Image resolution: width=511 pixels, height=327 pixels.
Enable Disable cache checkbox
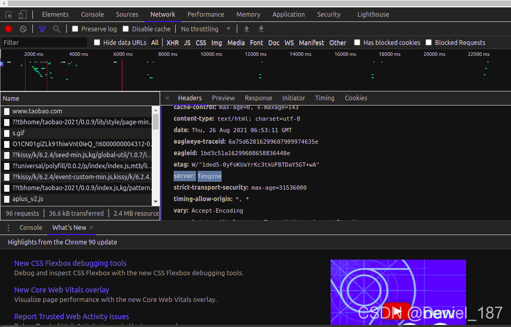point(126,29)
